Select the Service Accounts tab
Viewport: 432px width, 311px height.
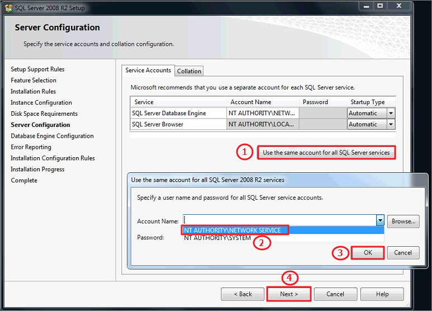pos(148,70)
